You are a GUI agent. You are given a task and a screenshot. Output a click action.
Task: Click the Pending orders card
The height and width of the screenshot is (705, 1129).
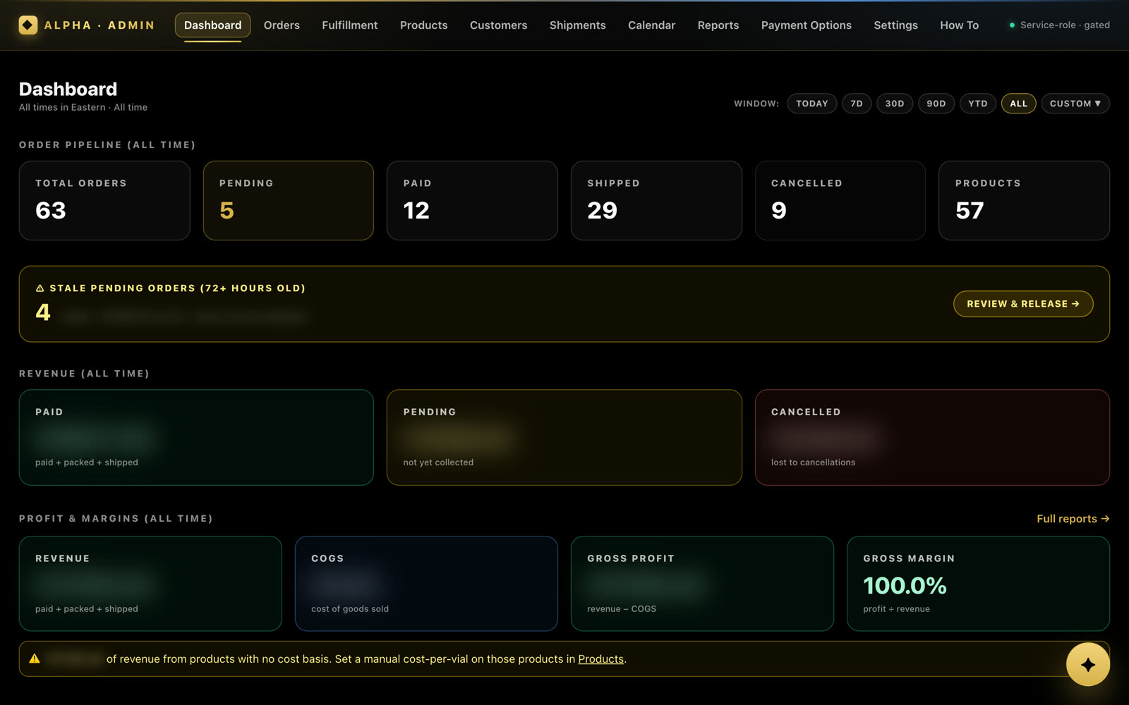[x=289, y=200]
